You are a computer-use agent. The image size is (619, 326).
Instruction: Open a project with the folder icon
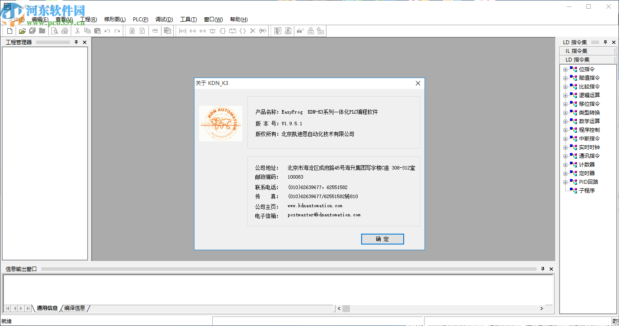[x=22, y=31]
